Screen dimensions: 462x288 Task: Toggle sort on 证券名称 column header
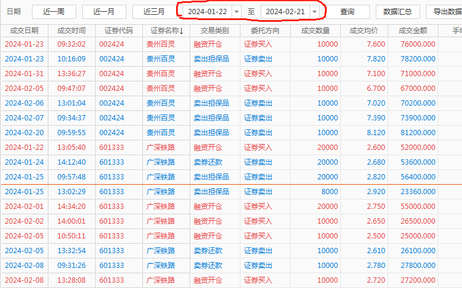click(167, 31)
